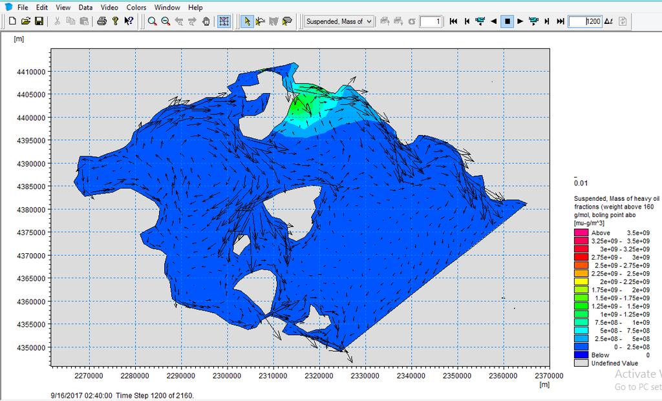Click the next zoom icon
662x401 pixels.
[193, 21]
